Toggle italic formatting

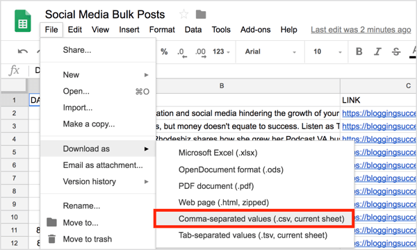click(377, 51)
